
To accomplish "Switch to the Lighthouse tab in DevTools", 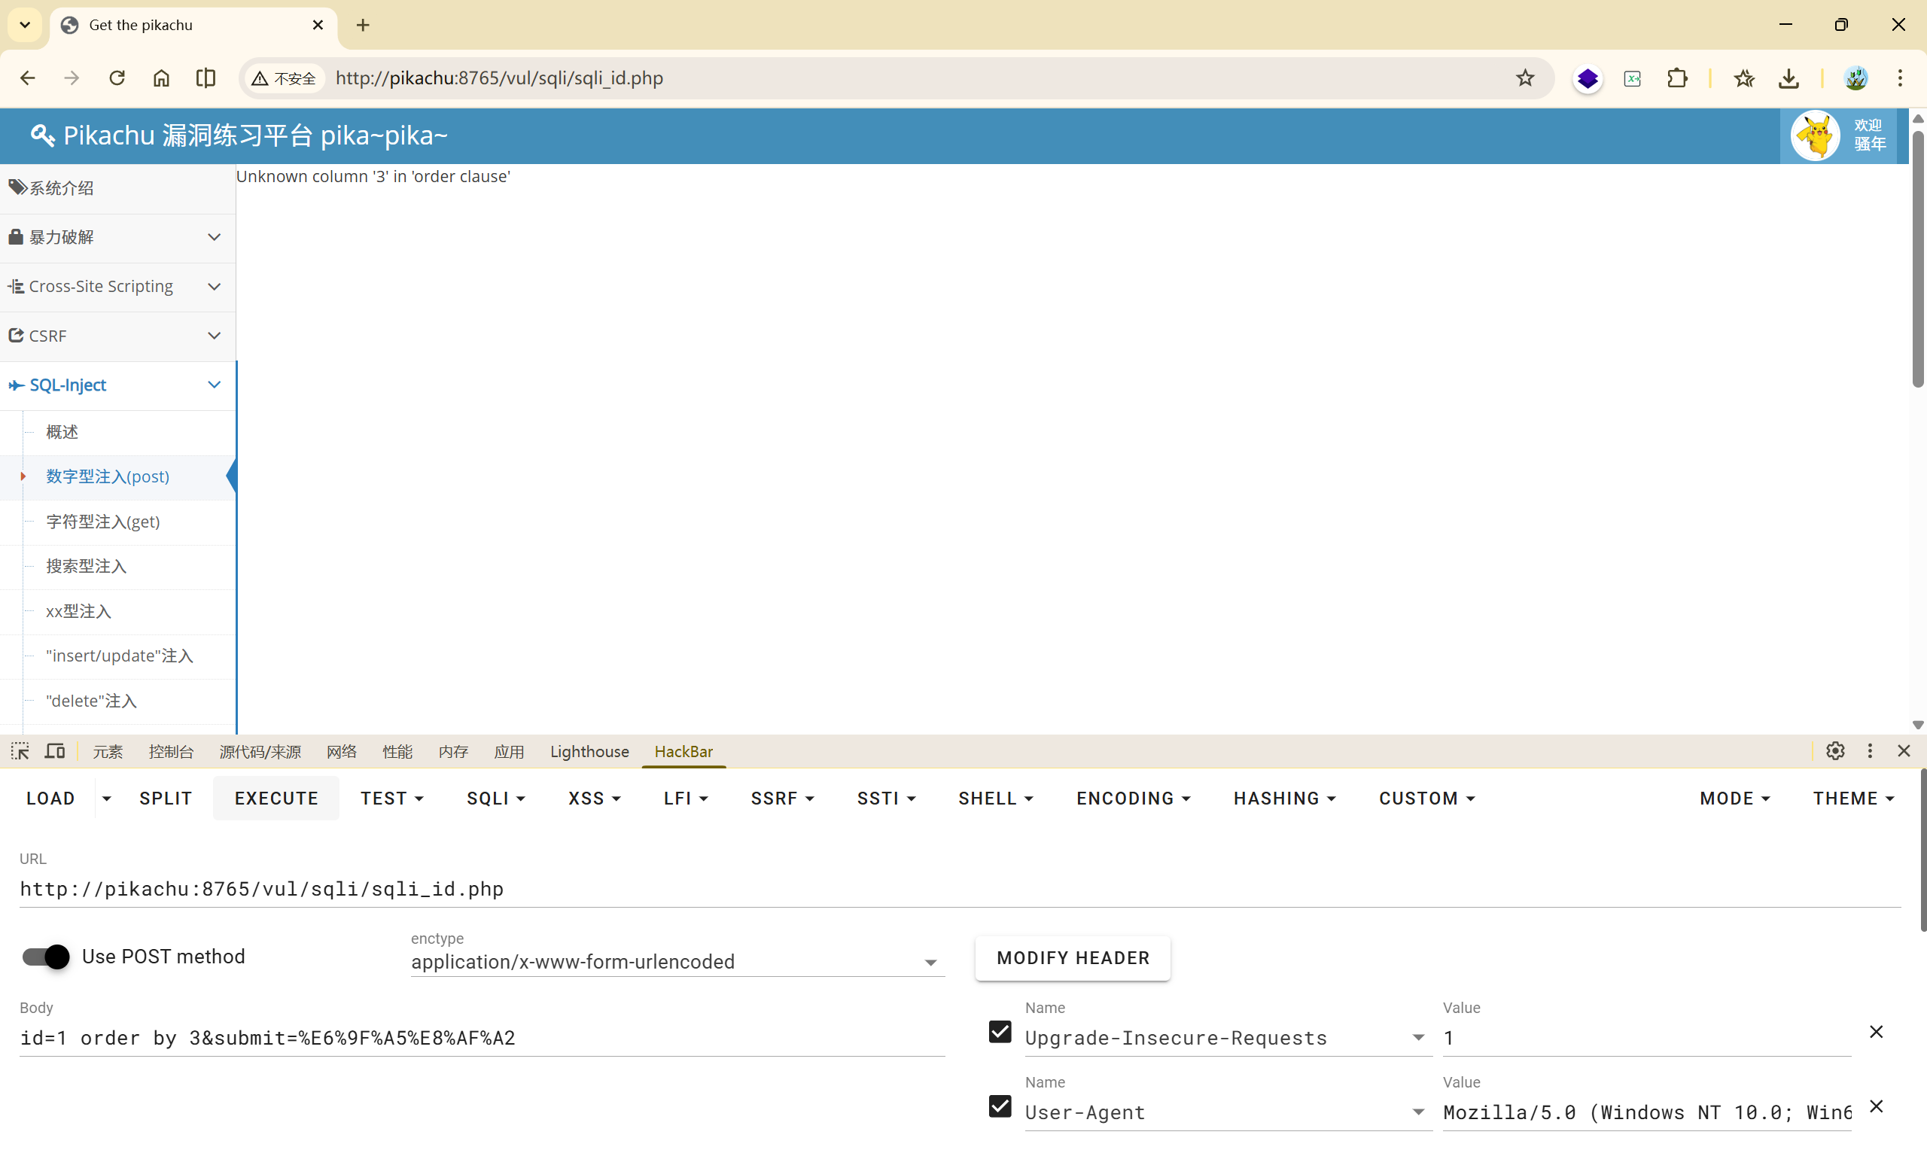I will point(589,752).
